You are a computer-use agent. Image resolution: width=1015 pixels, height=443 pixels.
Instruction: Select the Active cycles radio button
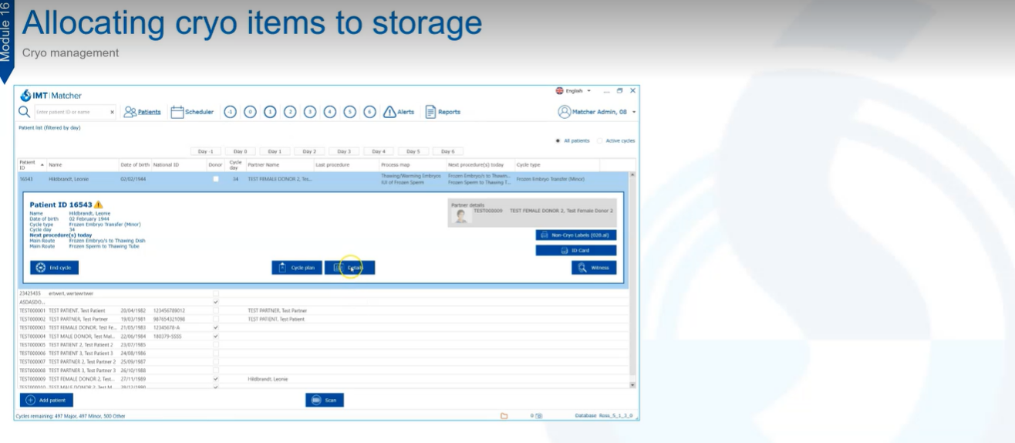tap(600, 140)
